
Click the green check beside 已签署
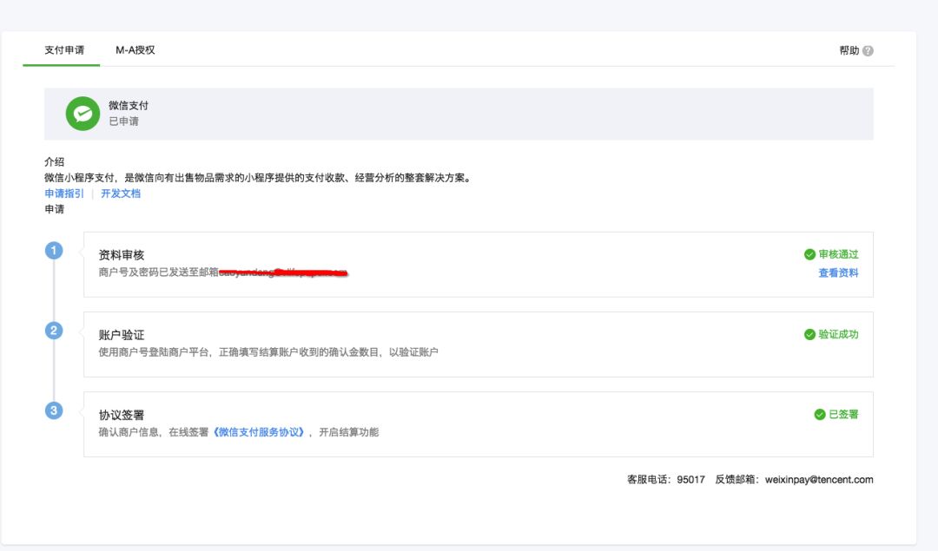820,415
